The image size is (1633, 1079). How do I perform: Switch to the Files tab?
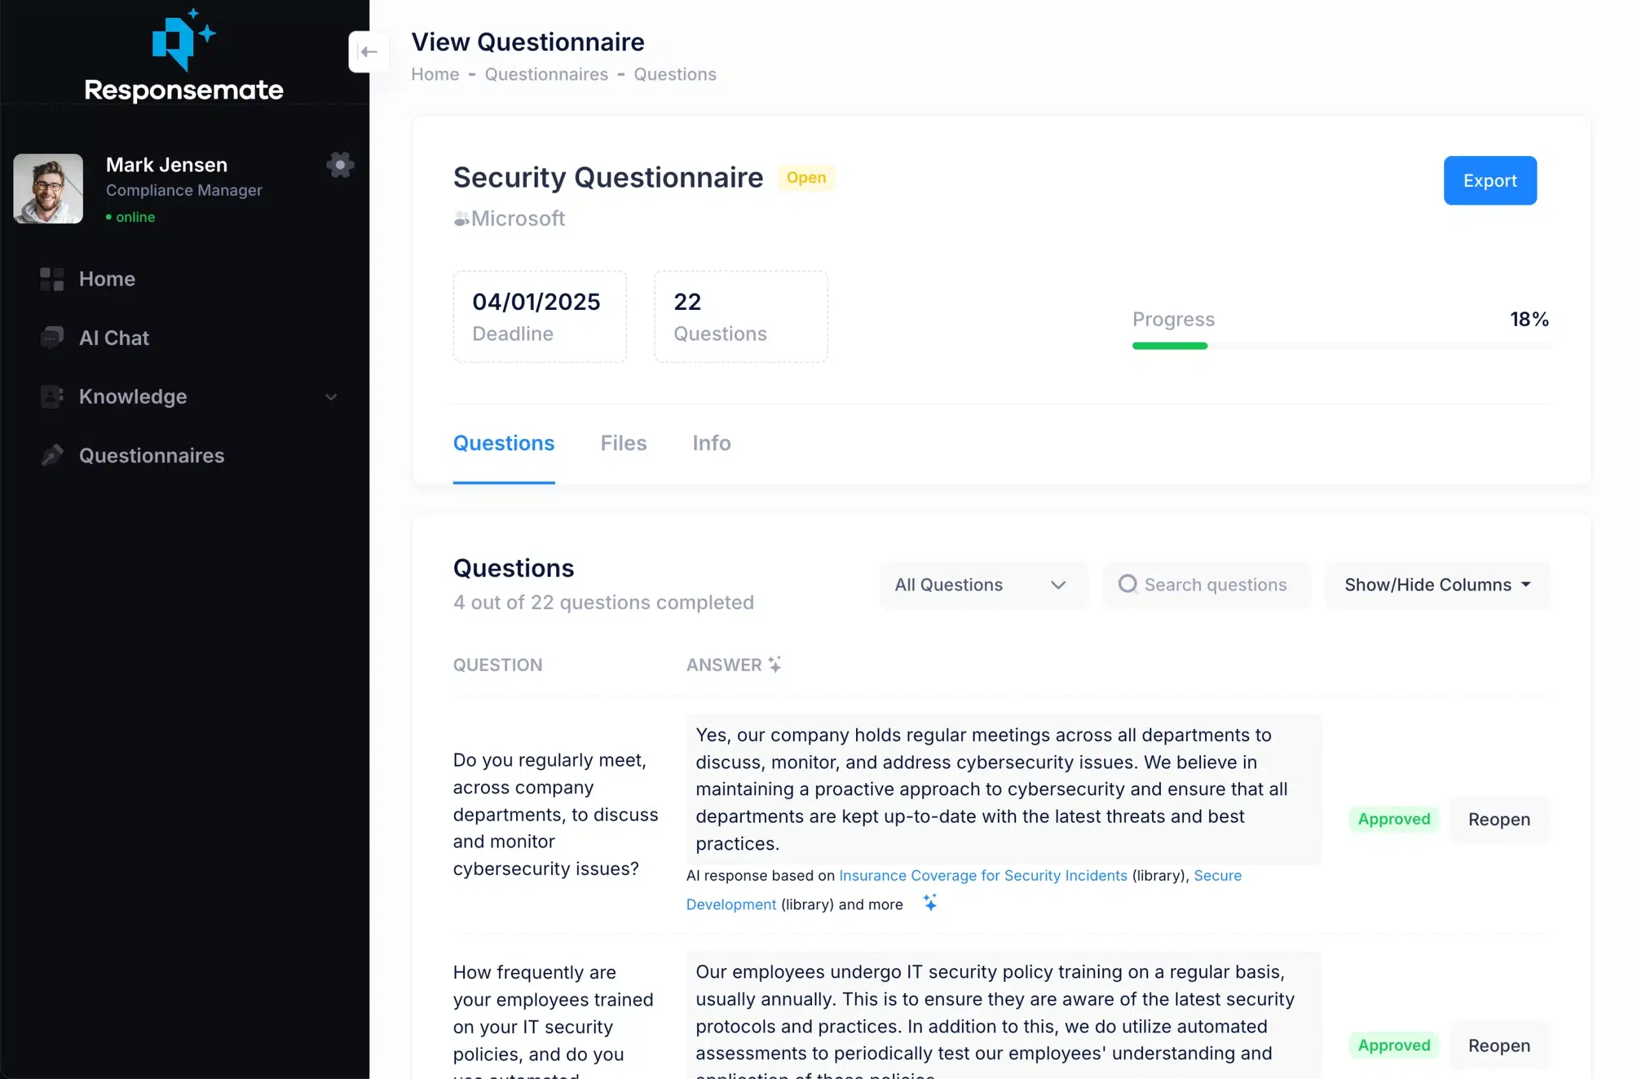pos(623,443)
